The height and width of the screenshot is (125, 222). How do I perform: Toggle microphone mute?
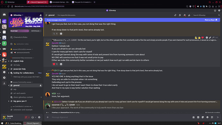click(x=26, y=117)
